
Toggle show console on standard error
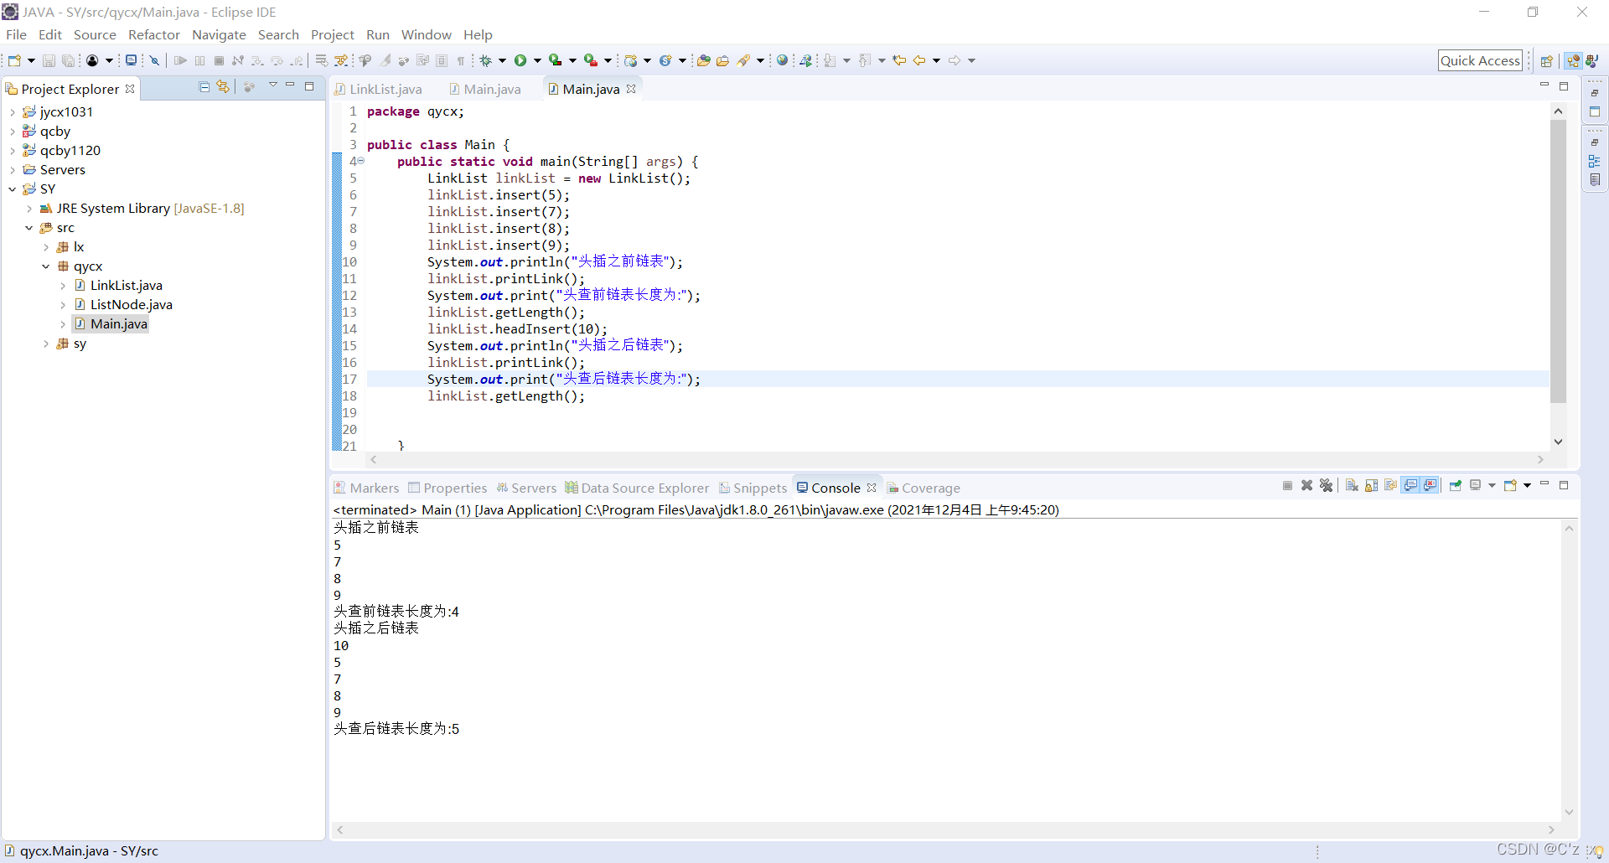pos(1431,485)
